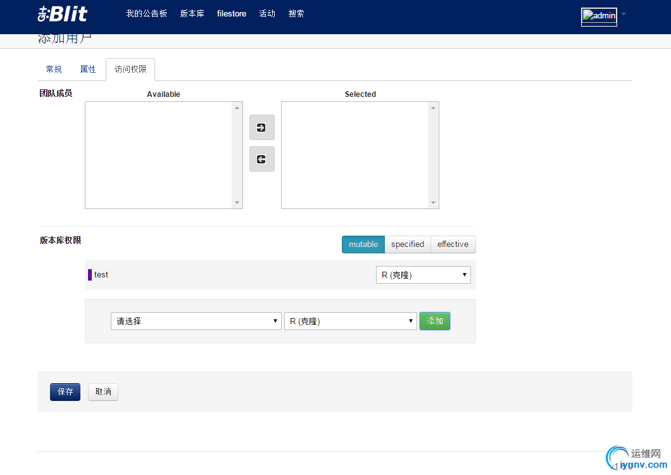Image resolution: width=671 pixels, height=475 pixels.
Task: Click Selected list scroll up arrow
Action: tap(433, 108)
